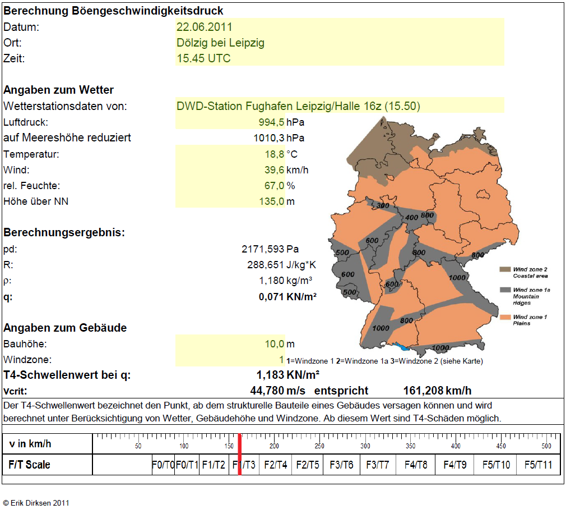Select the F5/T11 cell on the scale
The width and height of the screenshot is (566, 509).
pos(538,465)
